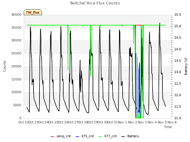Click the 15000 tick on Counts axis

[16, 79]
